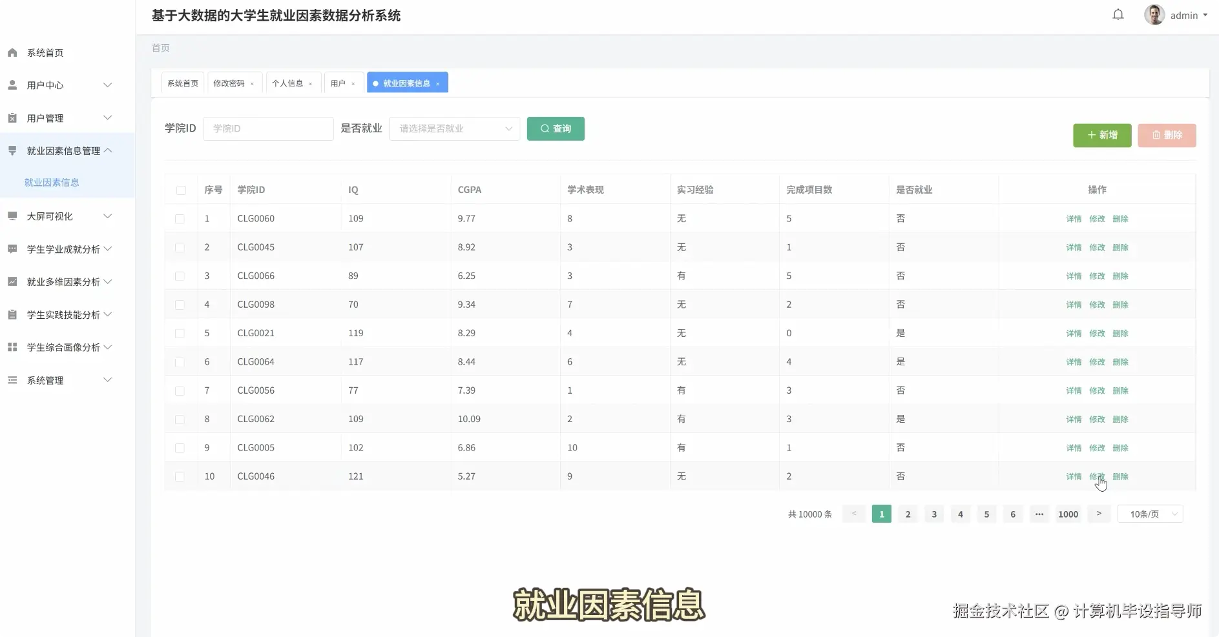Expand the 系统管理 sidebar menu

tap(108, 380)
